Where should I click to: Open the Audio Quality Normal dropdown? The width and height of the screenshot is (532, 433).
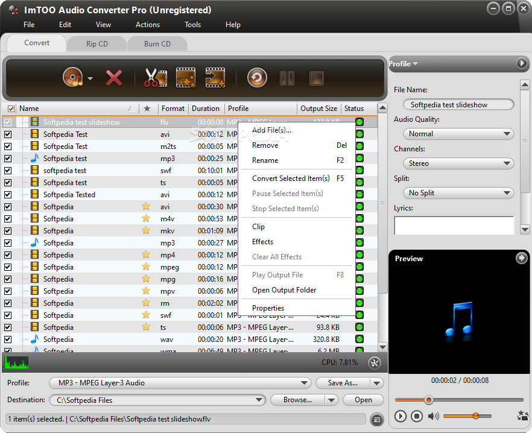point(458,134)
